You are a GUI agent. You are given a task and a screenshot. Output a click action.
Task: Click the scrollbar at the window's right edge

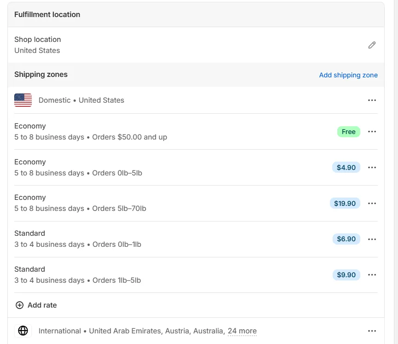click(396, 172)
